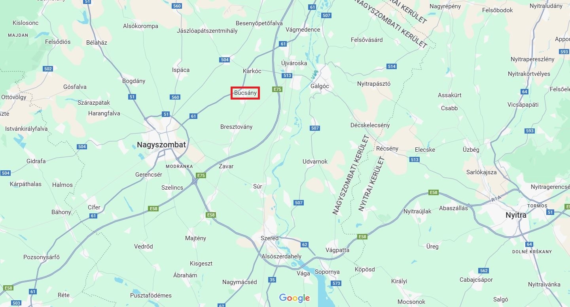Click the Zavar village label
Viewport: 570px width, 307px height.
(x=226, y=166)
